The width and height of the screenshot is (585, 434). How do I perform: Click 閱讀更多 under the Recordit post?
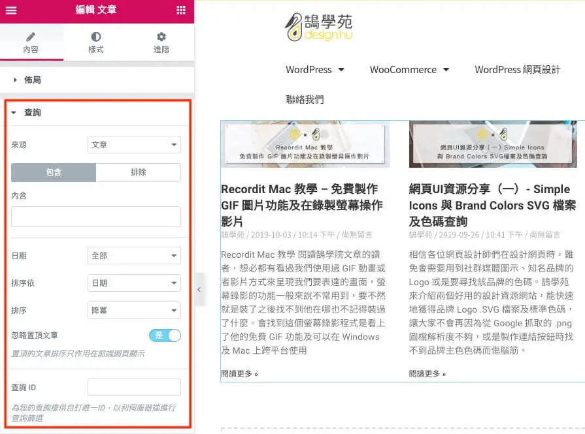pos(239,374)
